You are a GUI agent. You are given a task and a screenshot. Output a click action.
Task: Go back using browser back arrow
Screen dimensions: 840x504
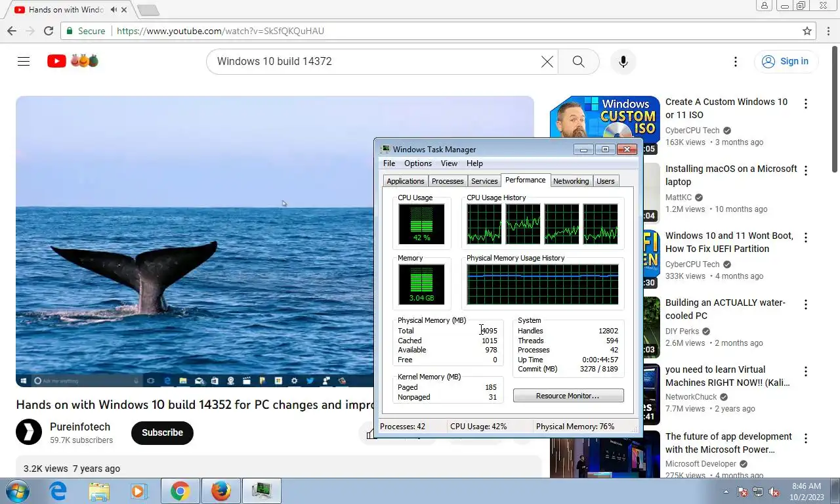tap(12, 31)
